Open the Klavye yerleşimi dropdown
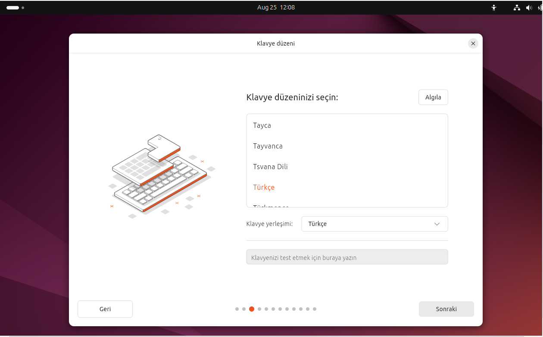The image size is (543, 337). click(374, 224)
